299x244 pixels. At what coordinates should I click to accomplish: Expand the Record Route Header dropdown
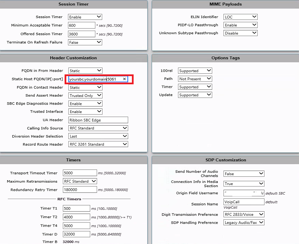pos(98,144)
